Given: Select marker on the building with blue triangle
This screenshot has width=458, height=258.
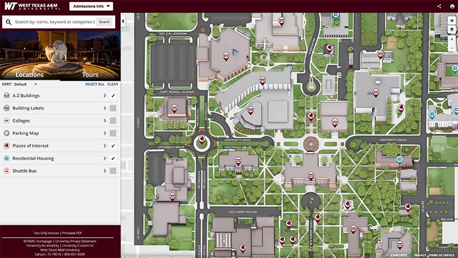Looking at the screenshot, I should click(x=226, y=56).
